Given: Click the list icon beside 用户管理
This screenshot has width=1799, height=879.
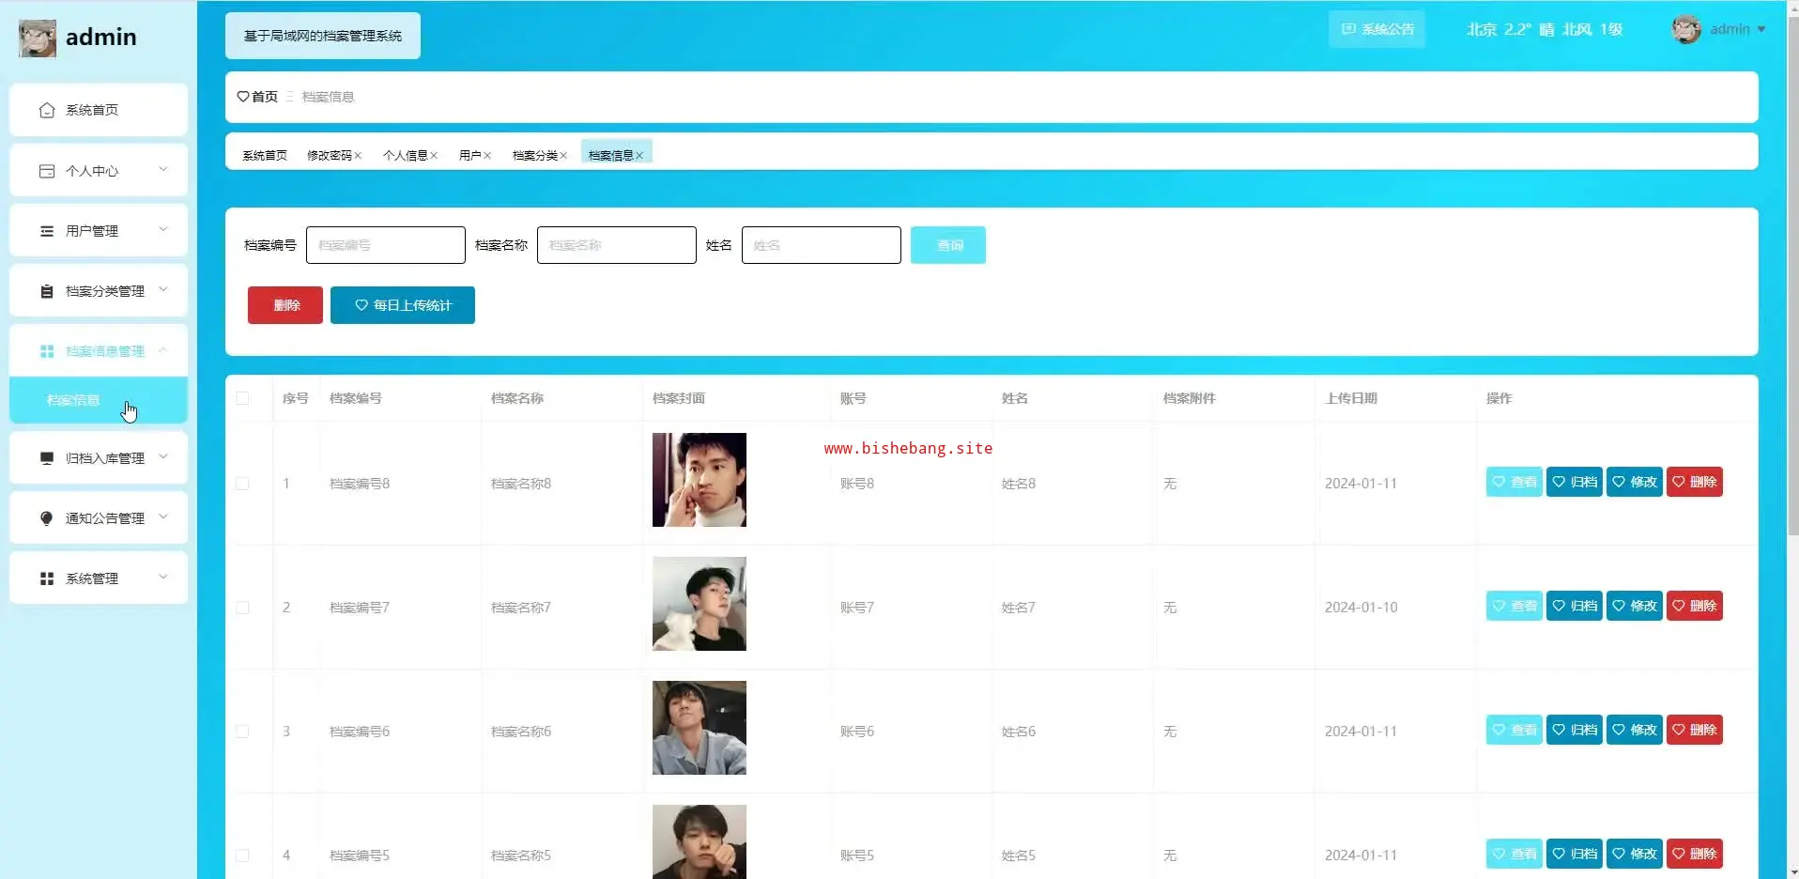Looking at the screenshot, I should click(x=47, y=231).
